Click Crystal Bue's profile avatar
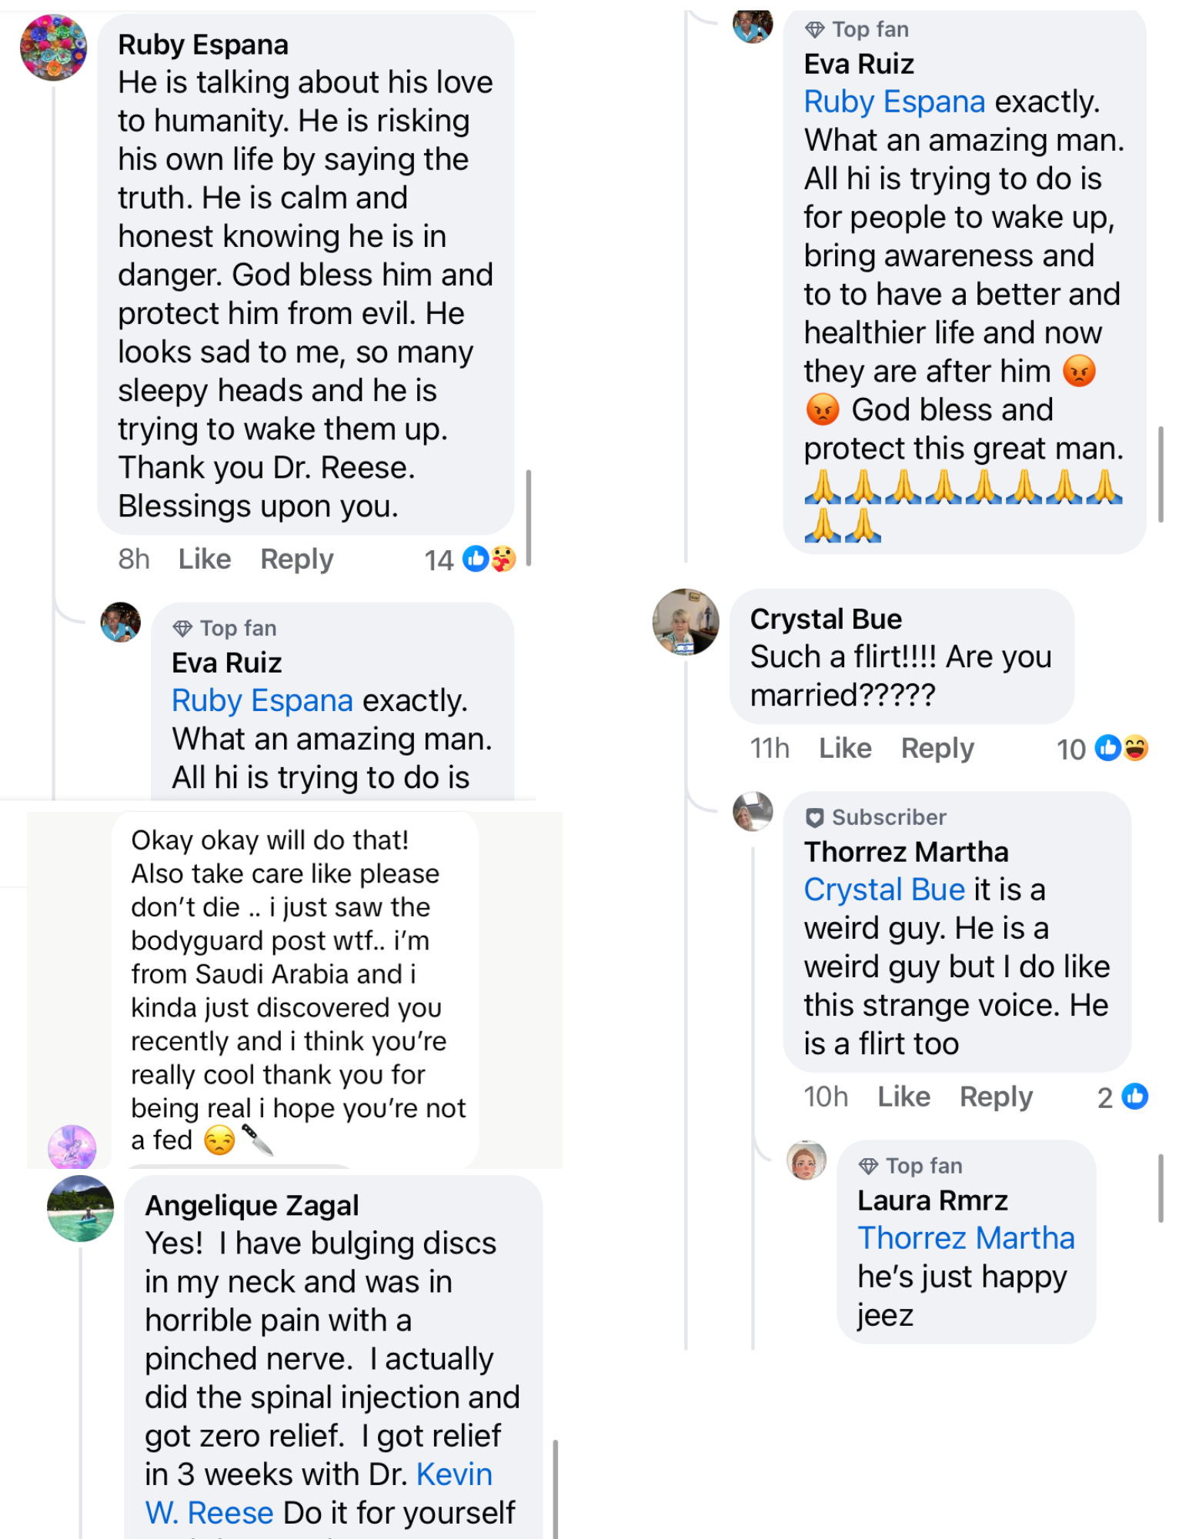Image resolution: width=1189 pixels, height=1539 pixels. pos(686,622)
